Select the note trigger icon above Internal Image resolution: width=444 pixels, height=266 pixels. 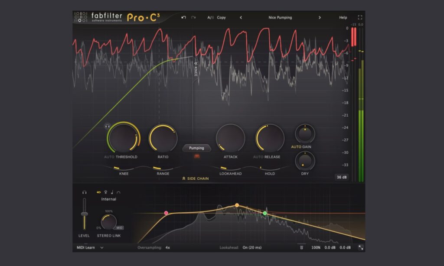click(x=112, y=192)
